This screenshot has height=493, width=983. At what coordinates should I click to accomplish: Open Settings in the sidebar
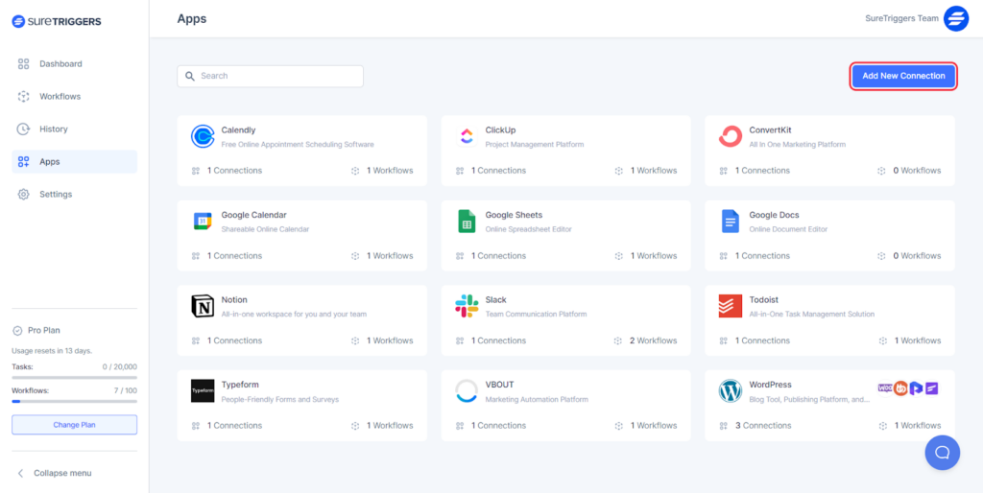tap(56, 195)
